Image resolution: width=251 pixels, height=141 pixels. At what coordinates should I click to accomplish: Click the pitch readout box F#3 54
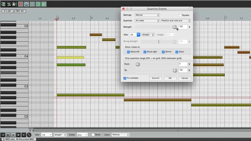[x=20, y=11]
